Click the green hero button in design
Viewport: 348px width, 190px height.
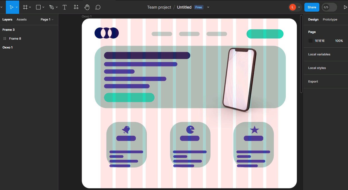coord(129,97)
